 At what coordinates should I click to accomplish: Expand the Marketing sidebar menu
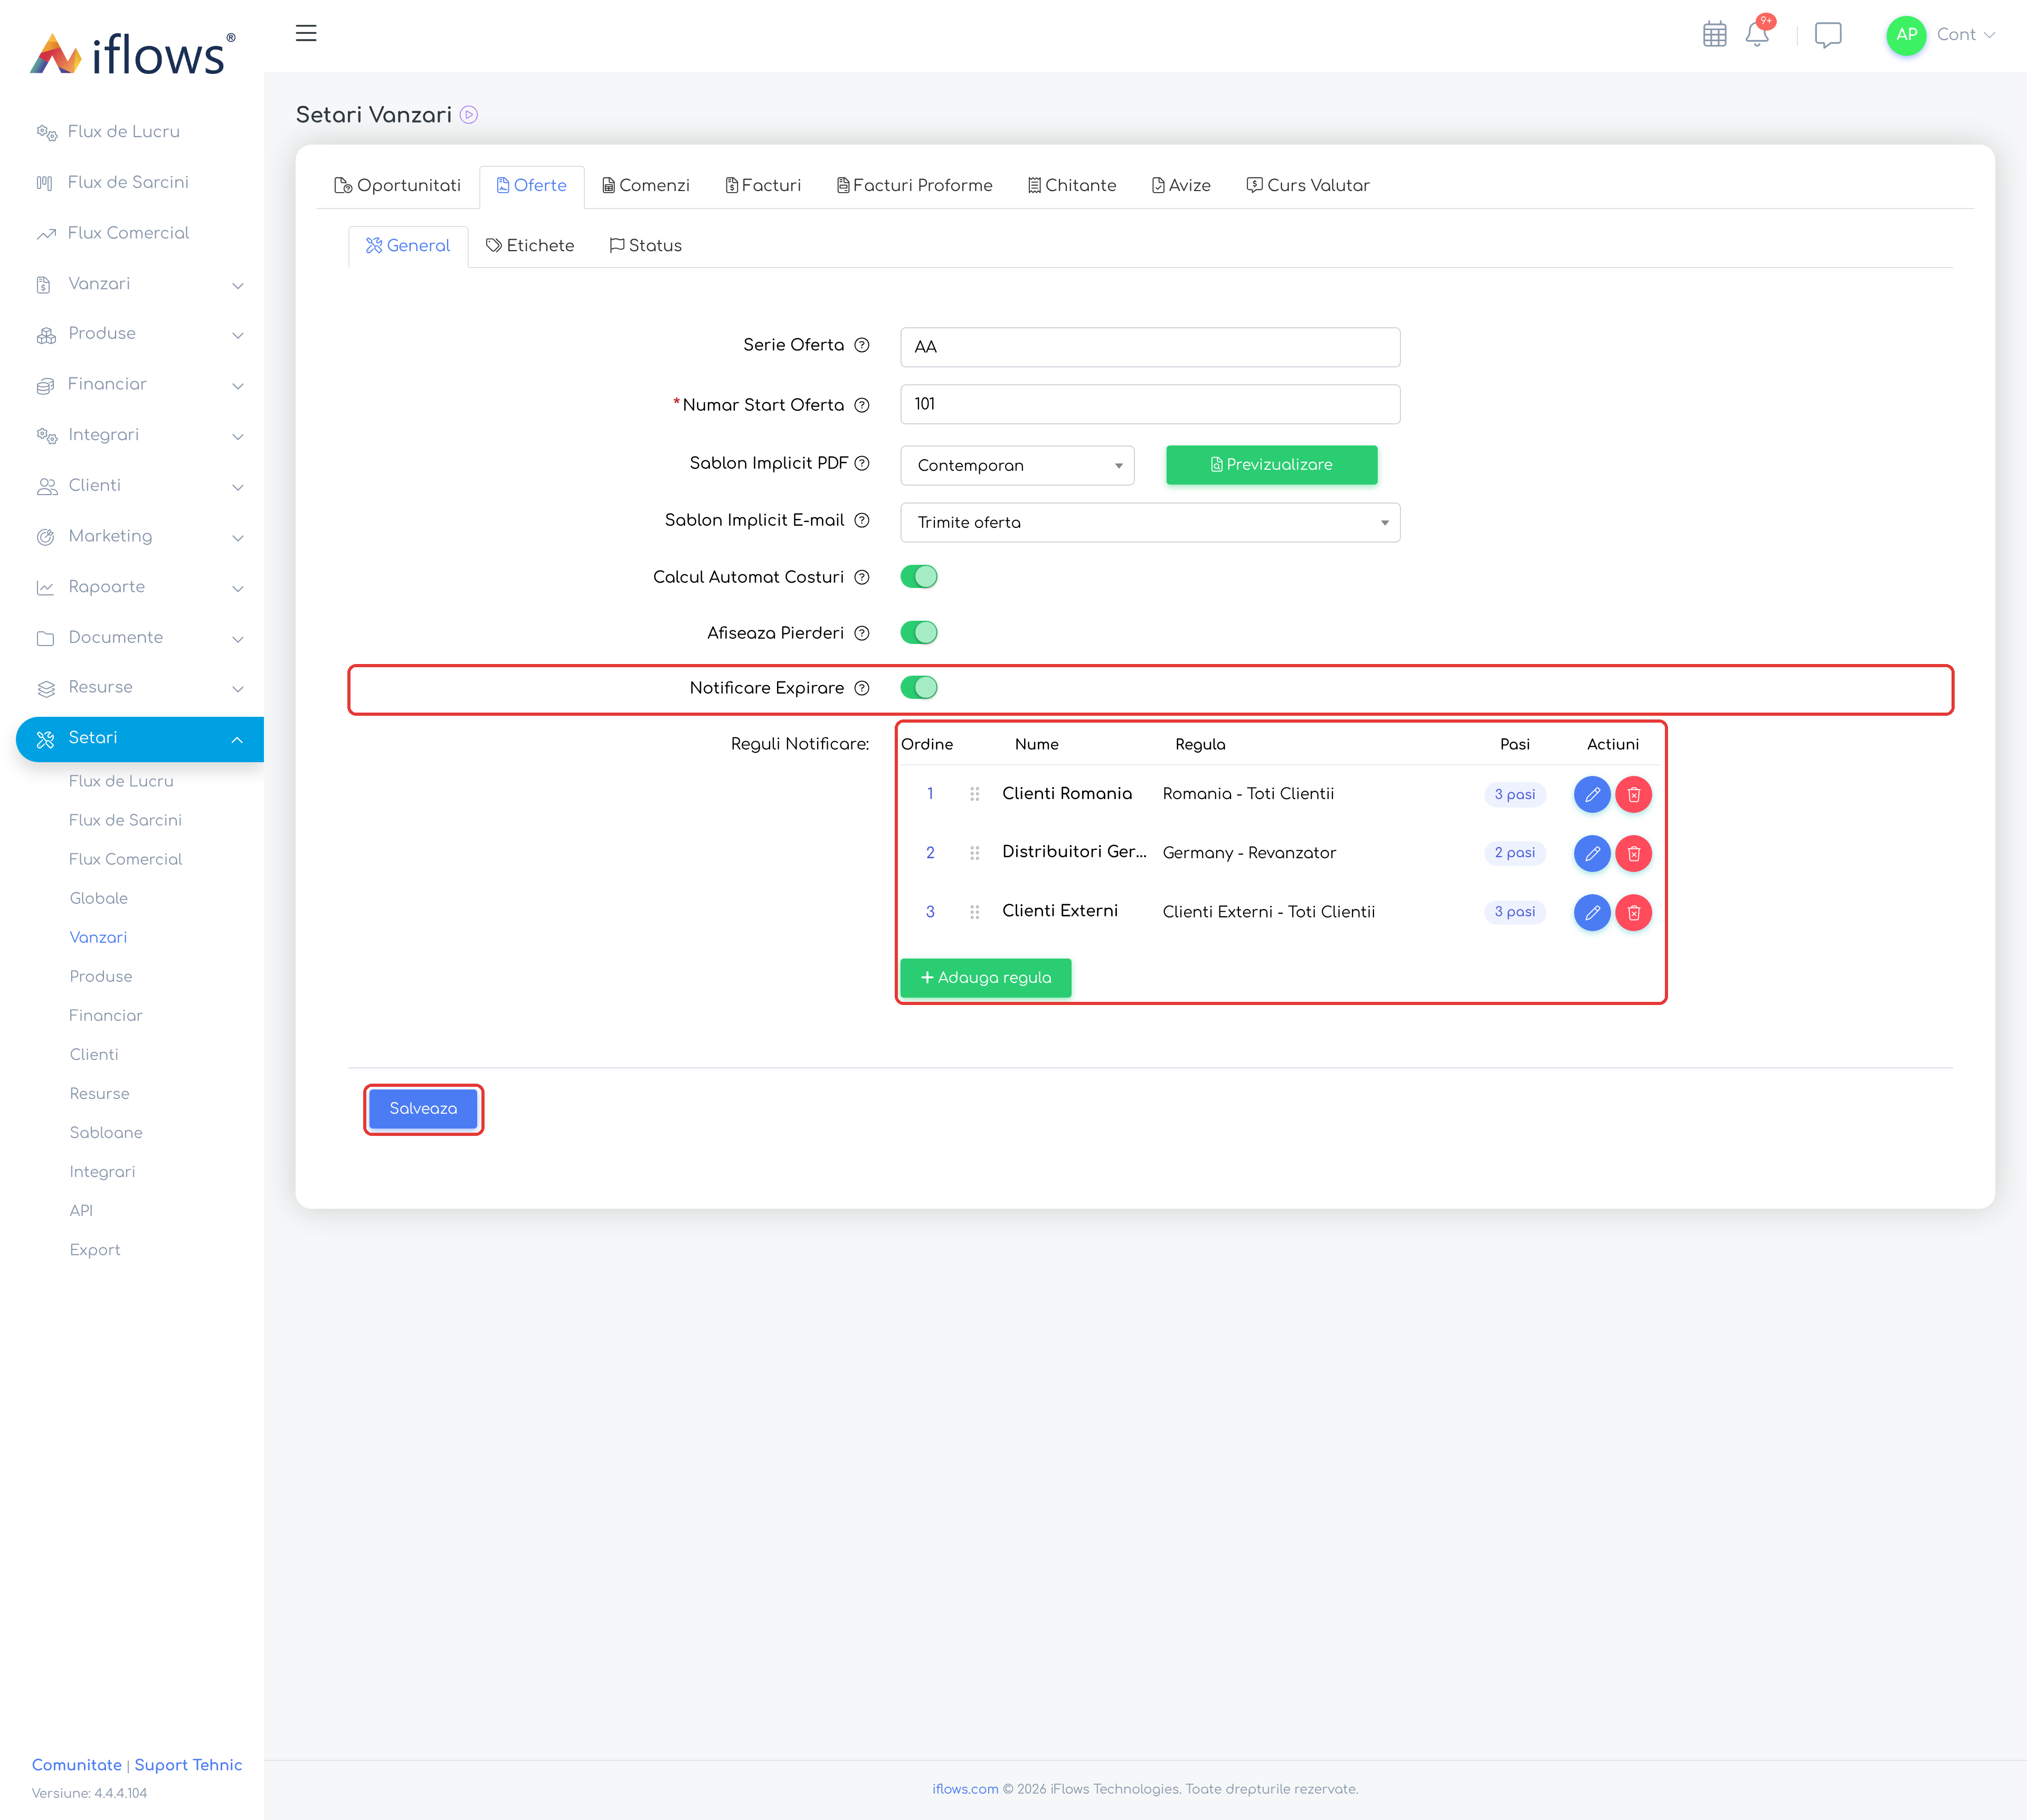point(140,537)
